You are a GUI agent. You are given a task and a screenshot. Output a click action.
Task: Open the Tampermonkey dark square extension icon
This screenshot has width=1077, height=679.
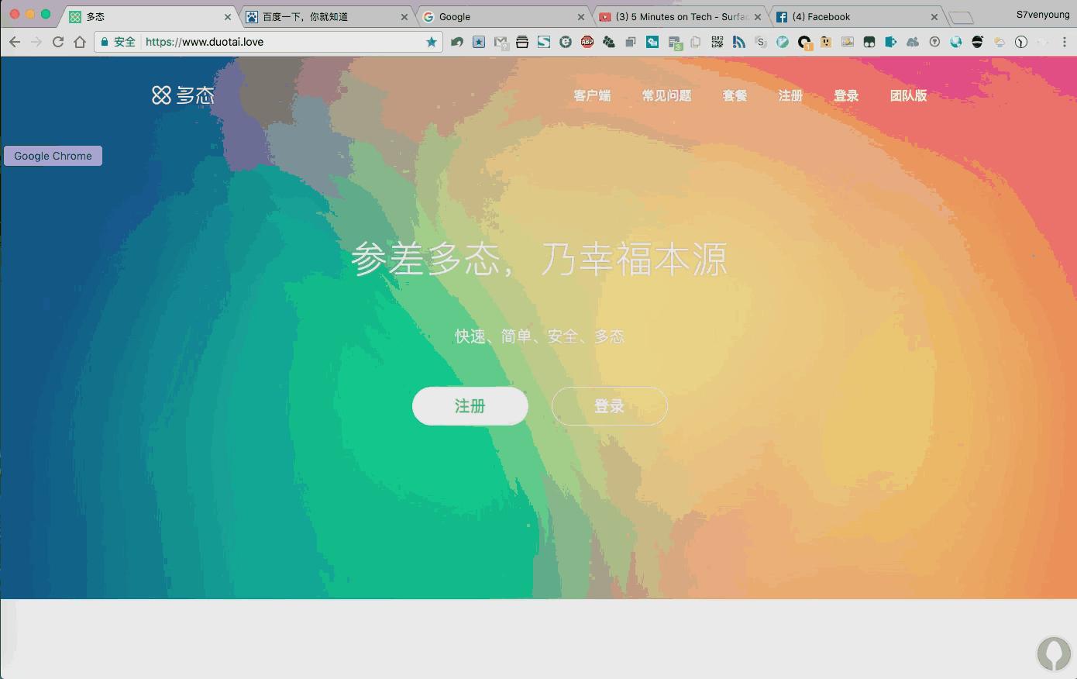pos(869,42)
